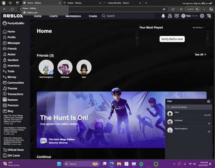215x168 pixels.
Task: Open friend bellaaaa avatar
Action: pyautogui.click(x=65, y=67)
